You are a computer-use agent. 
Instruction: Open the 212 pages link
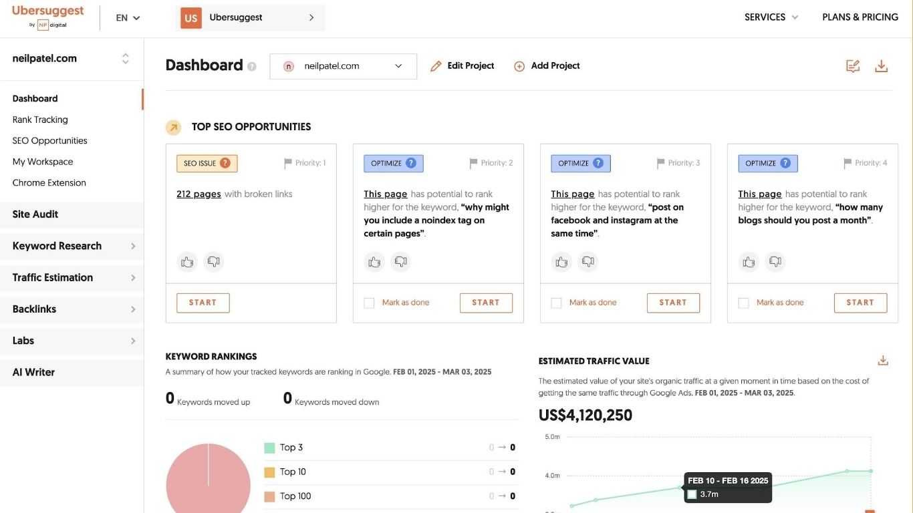(x=199, y=194)
